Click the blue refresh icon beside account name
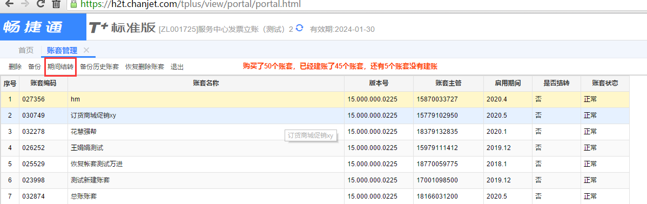Viewport: 647px width, 204px height. 300,28
